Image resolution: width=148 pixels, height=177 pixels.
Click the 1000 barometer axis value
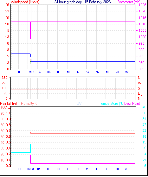coord(143,37)
